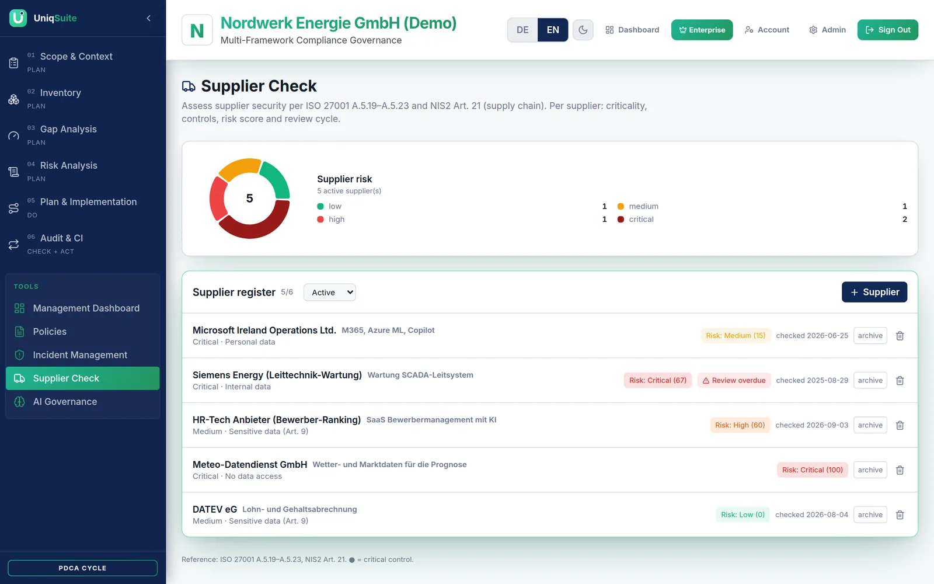Archive Microsoft Ireland Operations Ltd.
934x584 pixels.
(x=870, y=336)
